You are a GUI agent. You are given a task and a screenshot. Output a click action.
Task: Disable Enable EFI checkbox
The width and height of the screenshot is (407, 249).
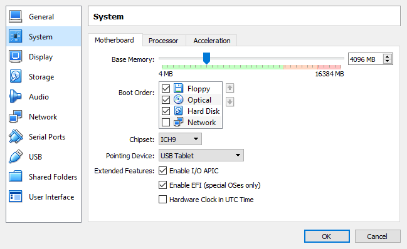pyautogui.click(x=163, y=185)
